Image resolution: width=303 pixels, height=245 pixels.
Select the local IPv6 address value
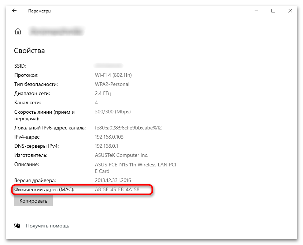point(128,128)
